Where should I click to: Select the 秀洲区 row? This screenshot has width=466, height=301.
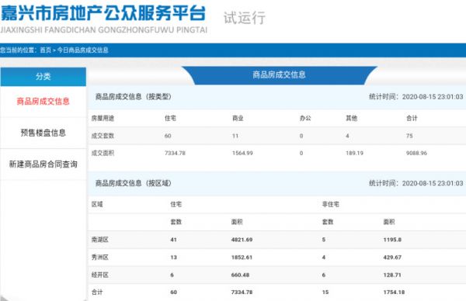coord(277,257)
